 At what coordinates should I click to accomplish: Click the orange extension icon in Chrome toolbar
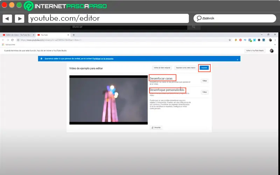tap(236, 40)
